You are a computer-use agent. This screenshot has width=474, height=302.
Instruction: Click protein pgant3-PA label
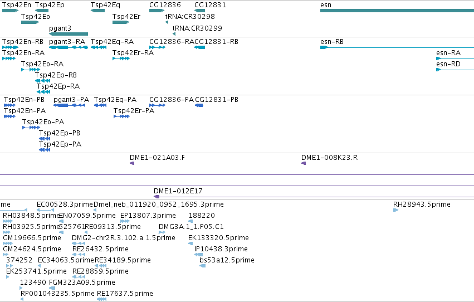pos(71,100)
